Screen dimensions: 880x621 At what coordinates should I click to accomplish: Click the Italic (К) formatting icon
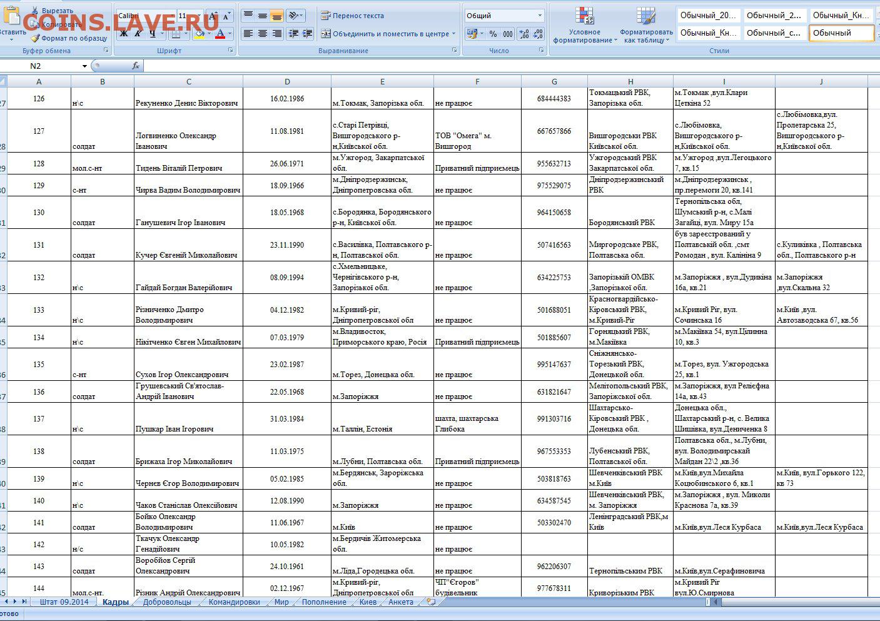138,34
